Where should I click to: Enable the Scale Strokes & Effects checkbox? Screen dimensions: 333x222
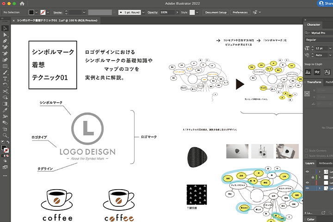click(306, 156)
